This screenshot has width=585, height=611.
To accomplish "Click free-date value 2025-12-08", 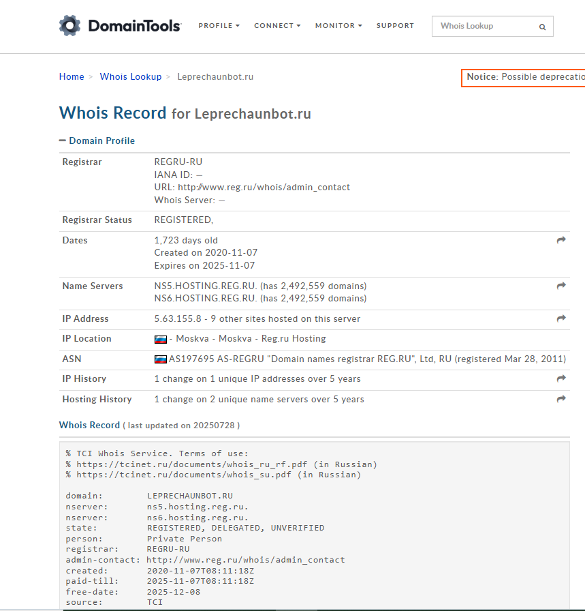I will click(174, 592).
